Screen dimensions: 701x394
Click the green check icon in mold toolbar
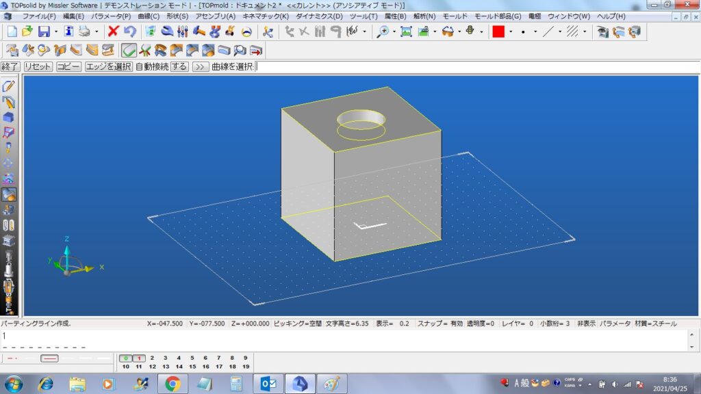[129, 51]
